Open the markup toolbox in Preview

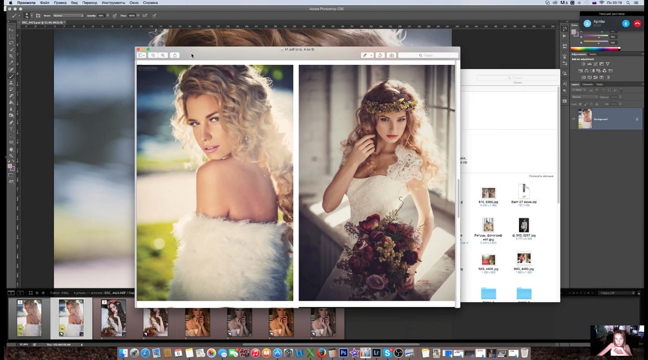[x=392, y=55]
